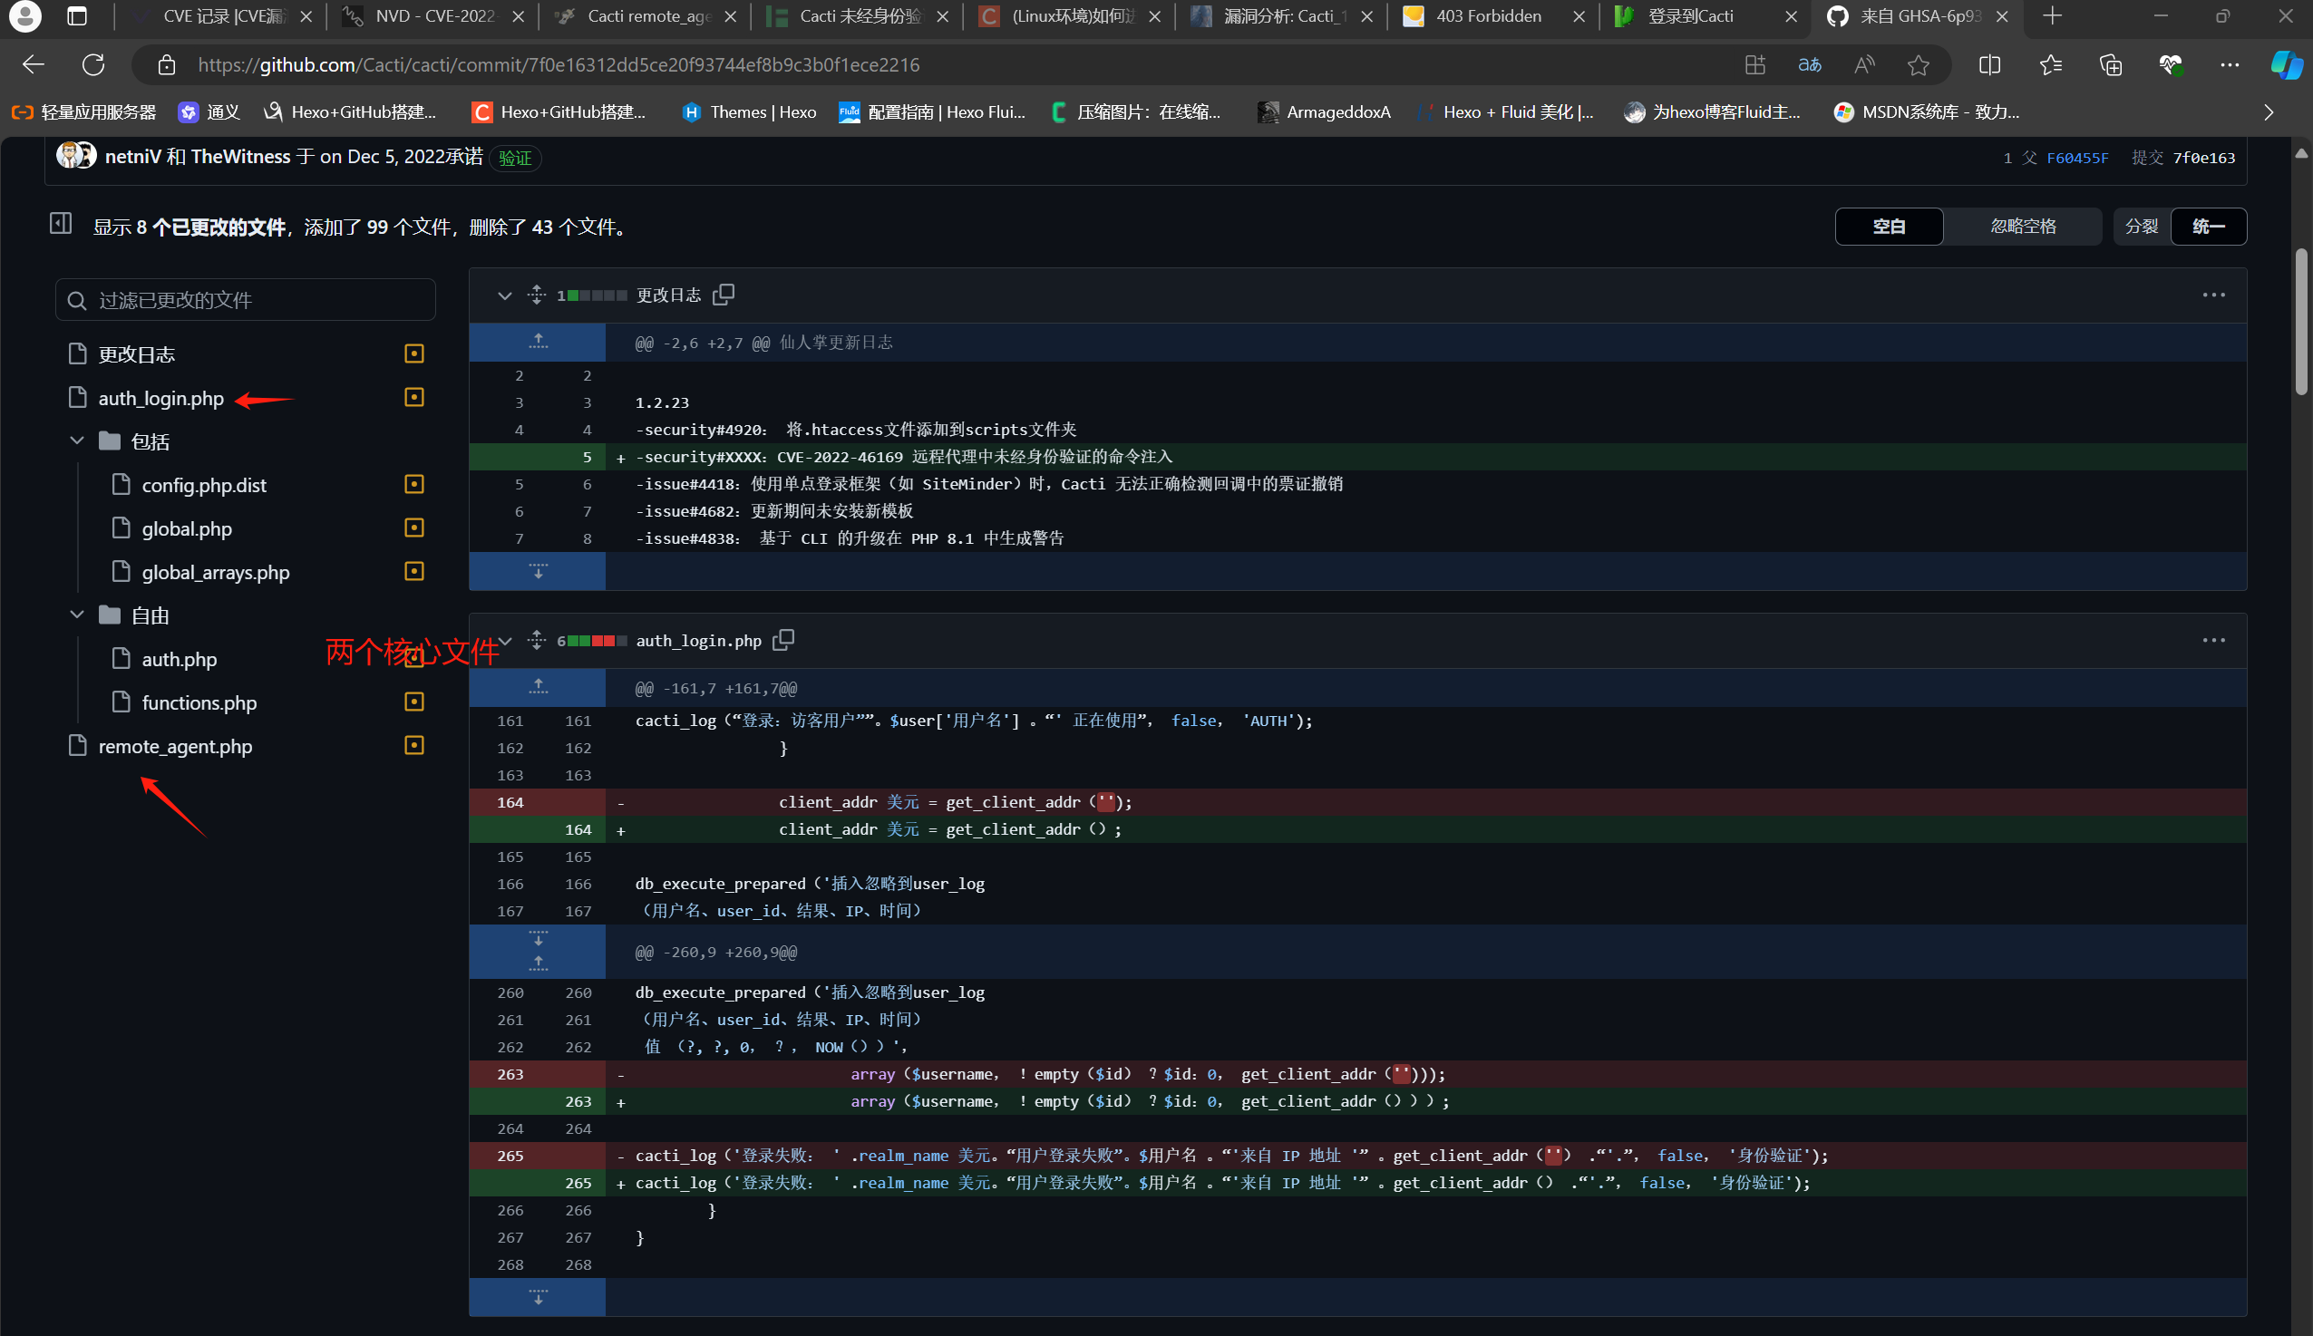The image size is (2313, 1336).
Task: Select 更改日志 in the file tree
Action: (137, 354)
